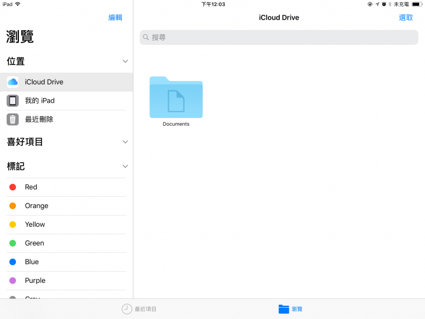Tap the 下午12:03 clock in status bar

[x=213, y=4]
